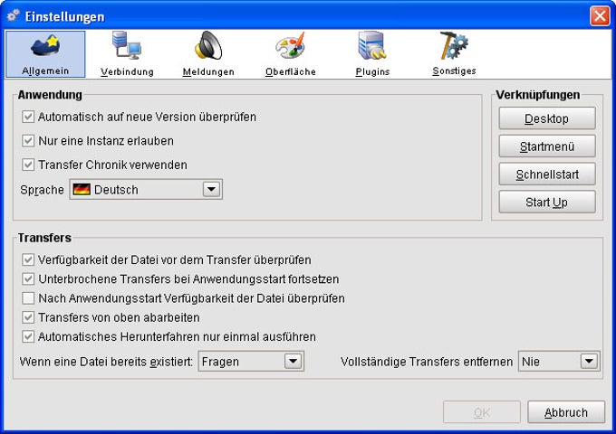This screenshot has width=616, height=434.
Task: Toggle 'Transfers von oben abarbeiten' checkbox
Action: (28, 317)
